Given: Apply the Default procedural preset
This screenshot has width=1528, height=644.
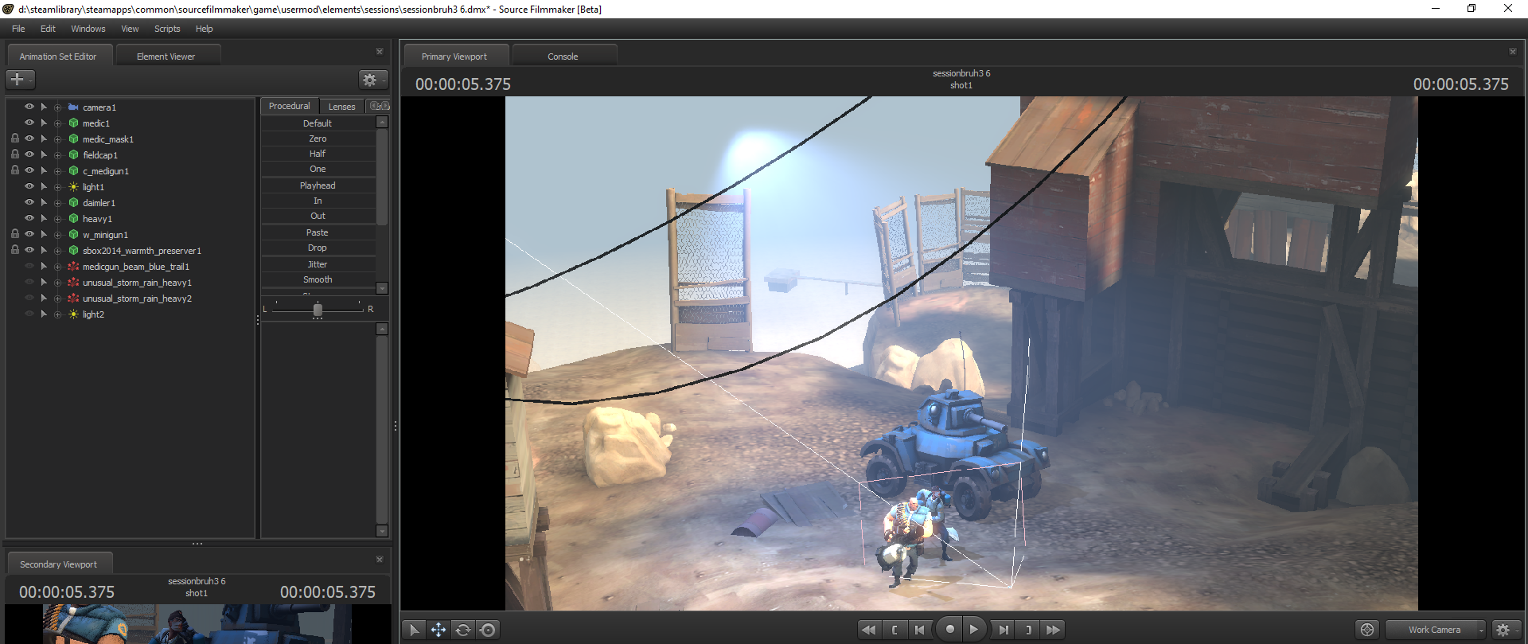Looking at the screenshot, I should (318, 123).
